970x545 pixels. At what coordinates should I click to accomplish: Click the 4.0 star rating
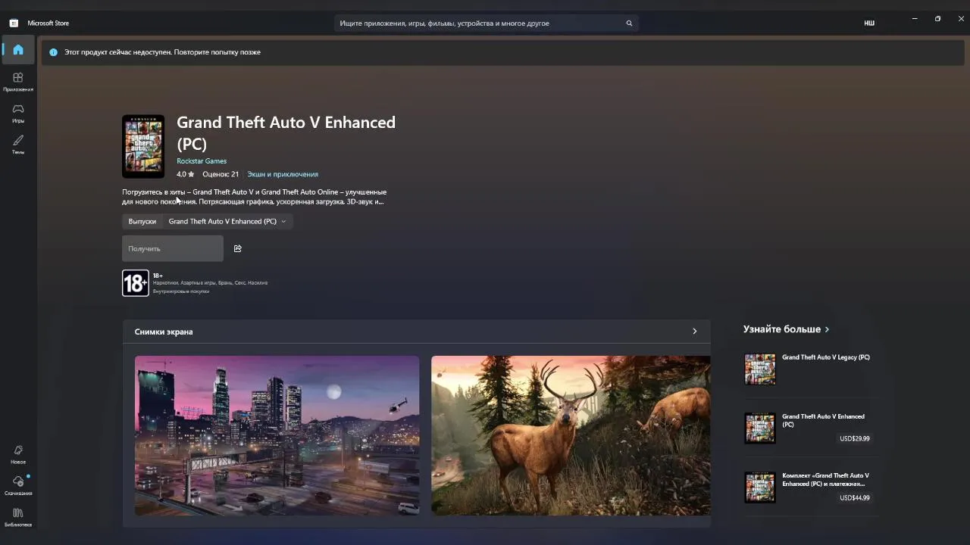[186, 174]
